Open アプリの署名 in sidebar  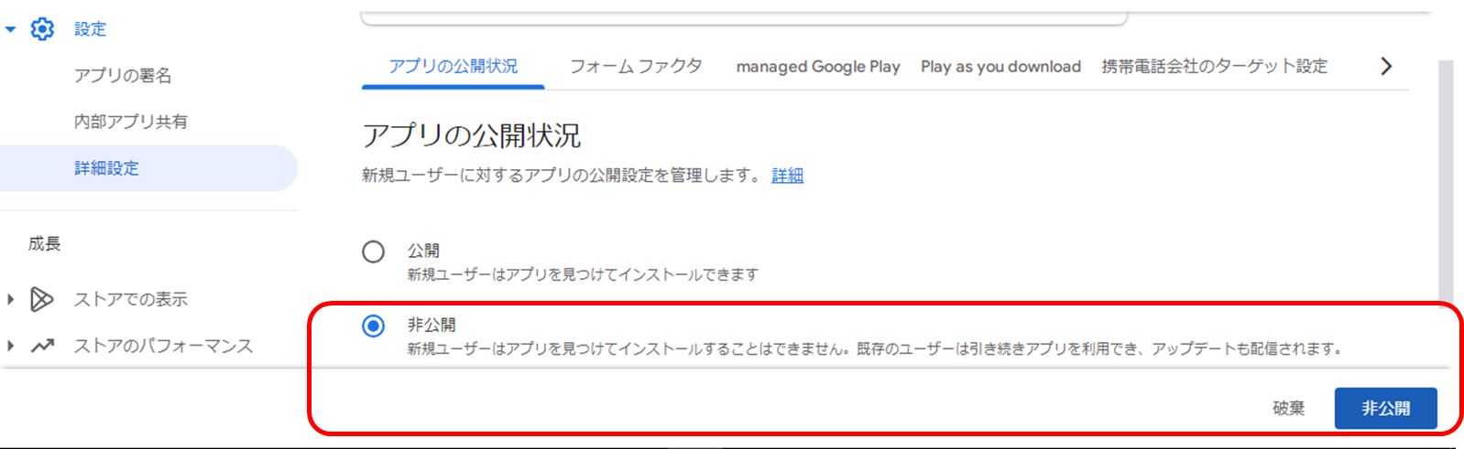point(123,75)
